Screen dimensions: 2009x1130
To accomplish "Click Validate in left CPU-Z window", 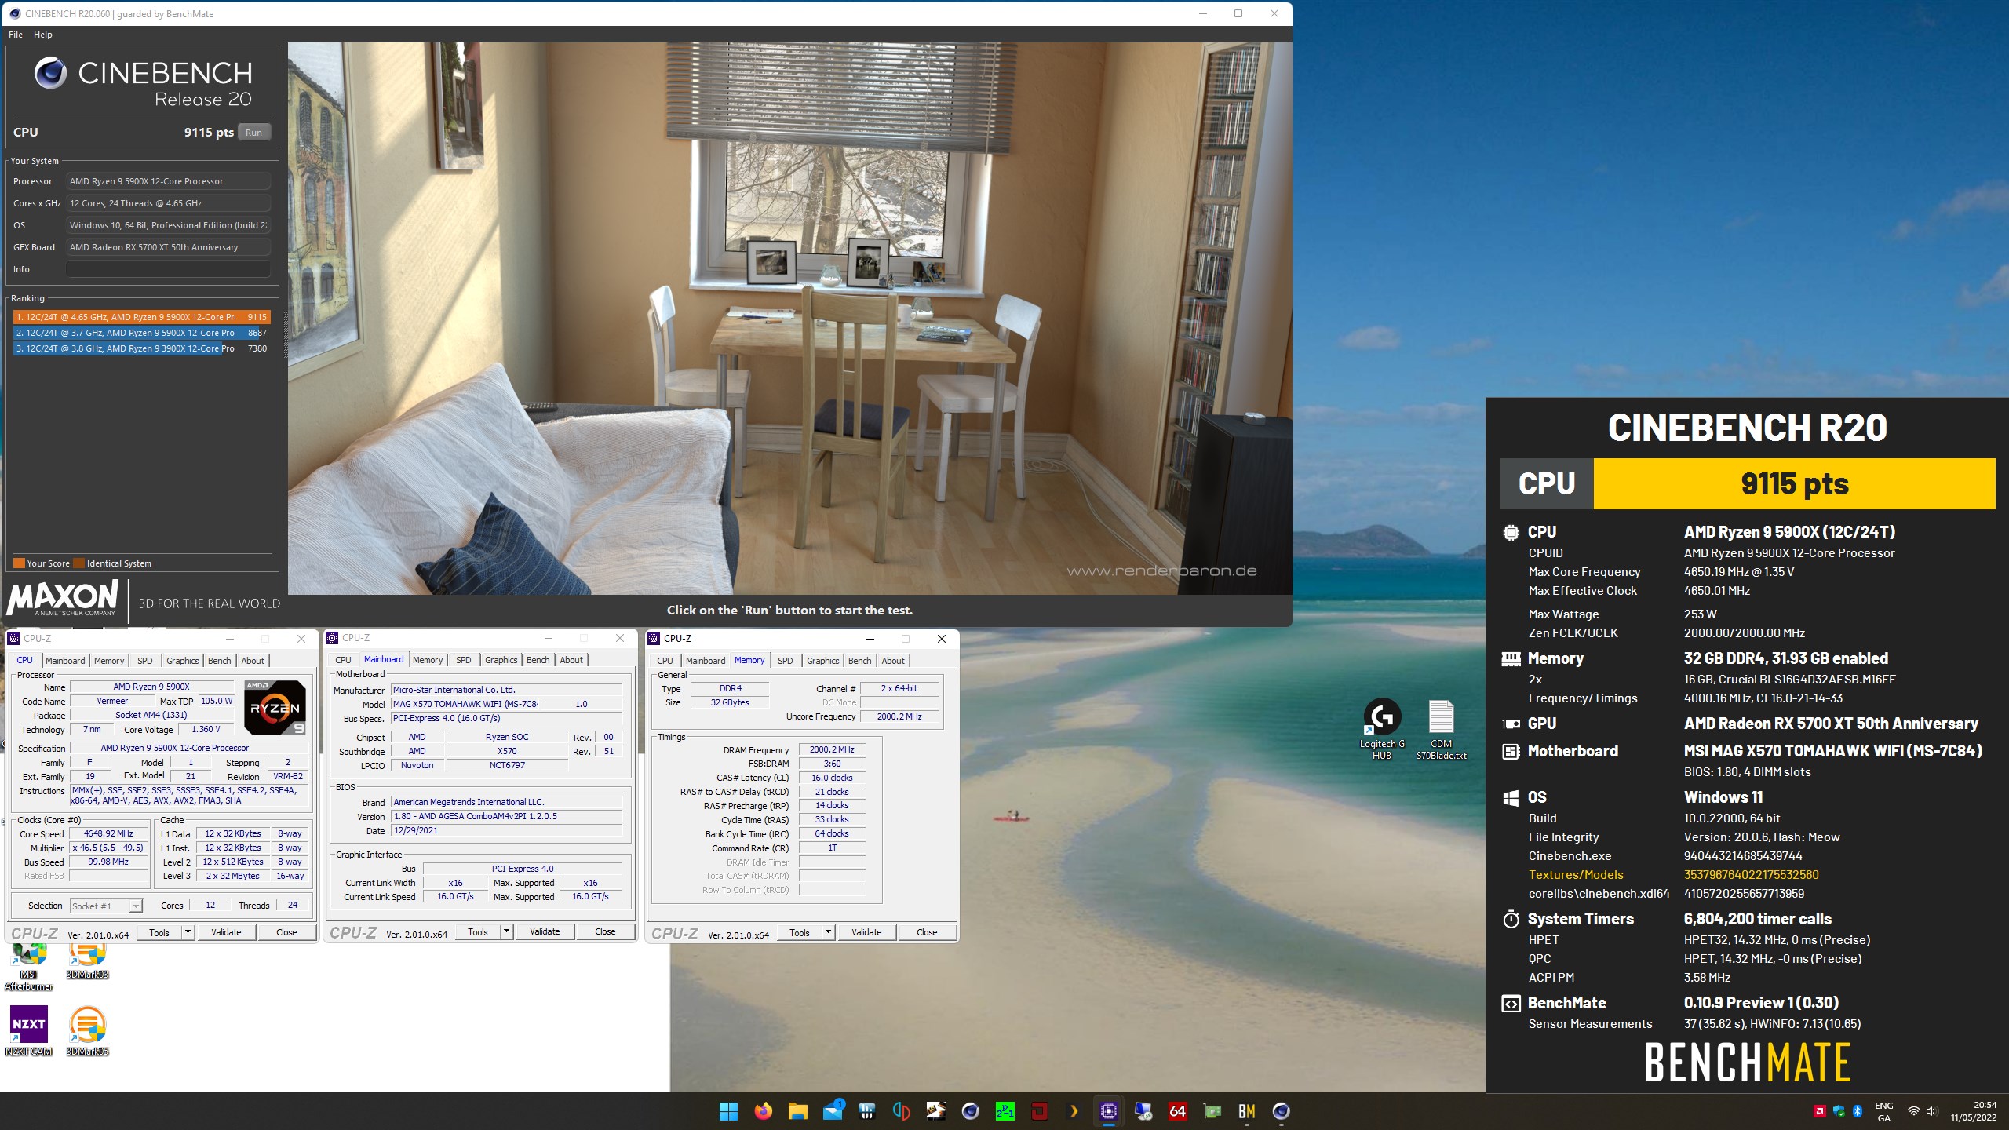I will (226, 932).
